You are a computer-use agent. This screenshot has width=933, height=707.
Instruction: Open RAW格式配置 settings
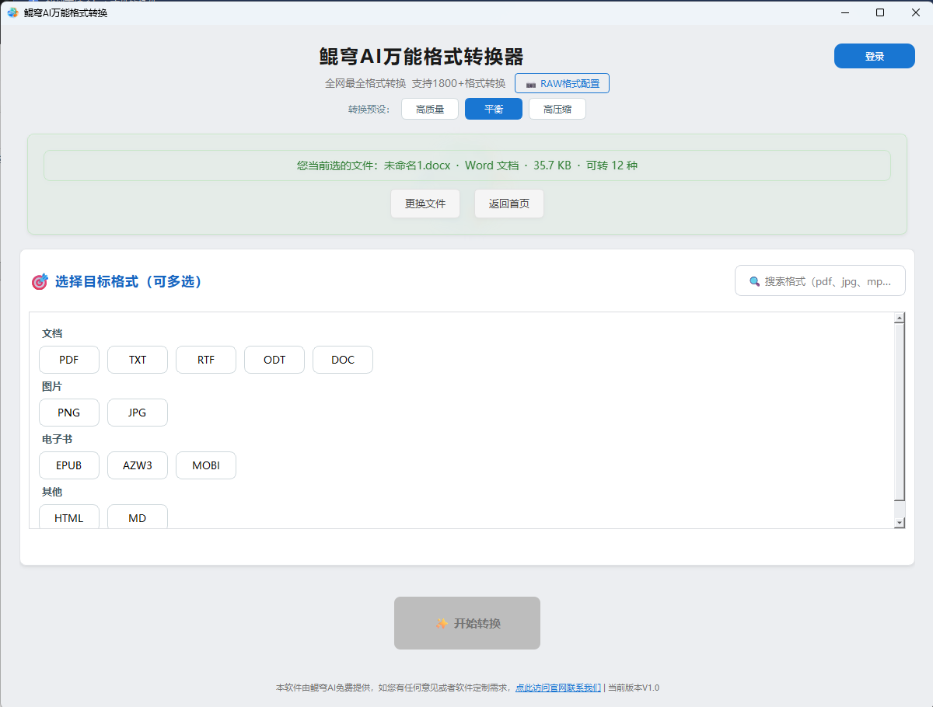coord(562,84)
